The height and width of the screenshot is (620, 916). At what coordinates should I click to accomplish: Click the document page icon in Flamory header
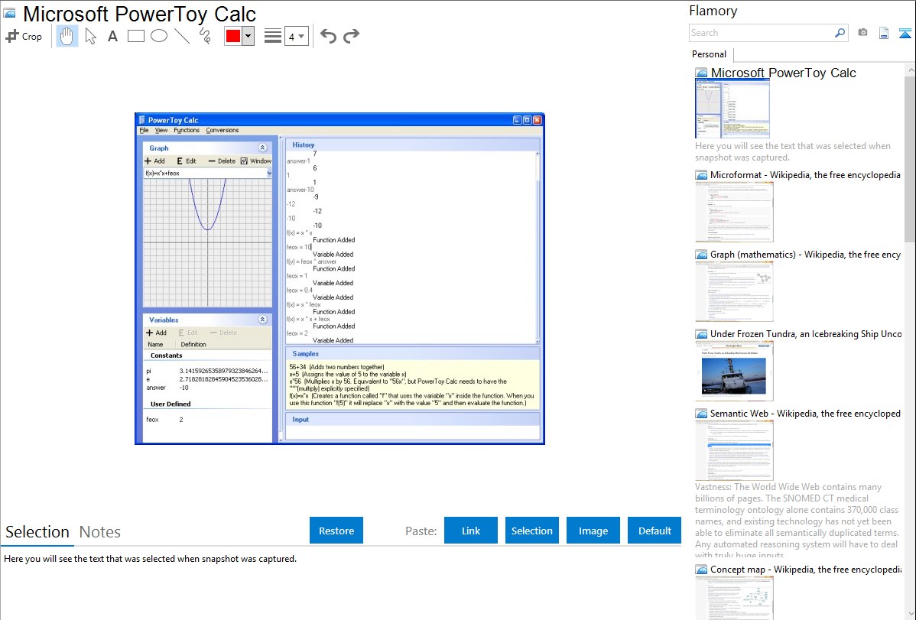click(884, 33)
